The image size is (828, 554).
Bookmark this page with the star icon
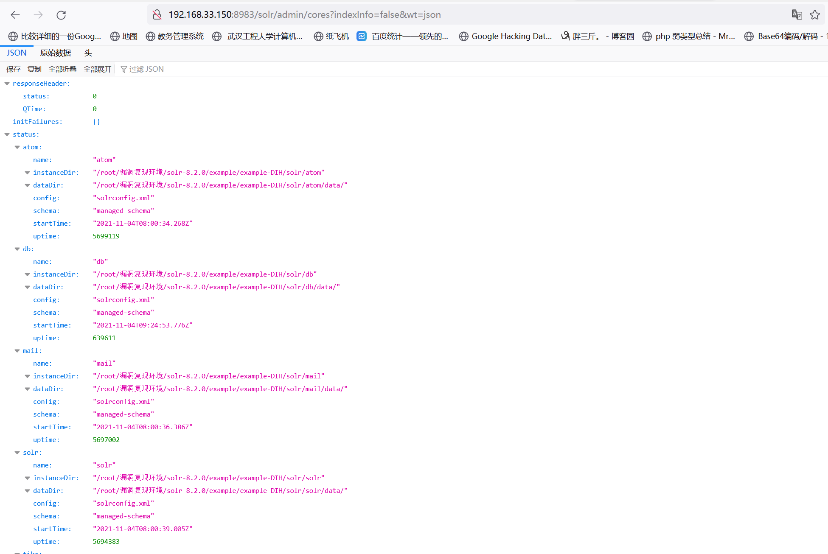pos(814,15)
